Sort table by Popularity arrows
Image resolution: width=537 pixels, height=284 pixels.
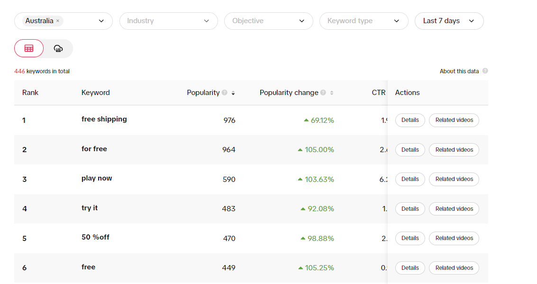pyautogui.click(x=233, y=93)
